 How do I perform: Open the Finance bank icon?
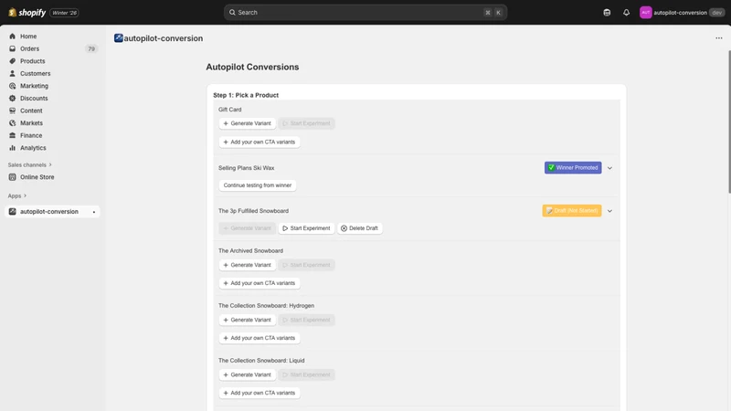pos(13,135)
